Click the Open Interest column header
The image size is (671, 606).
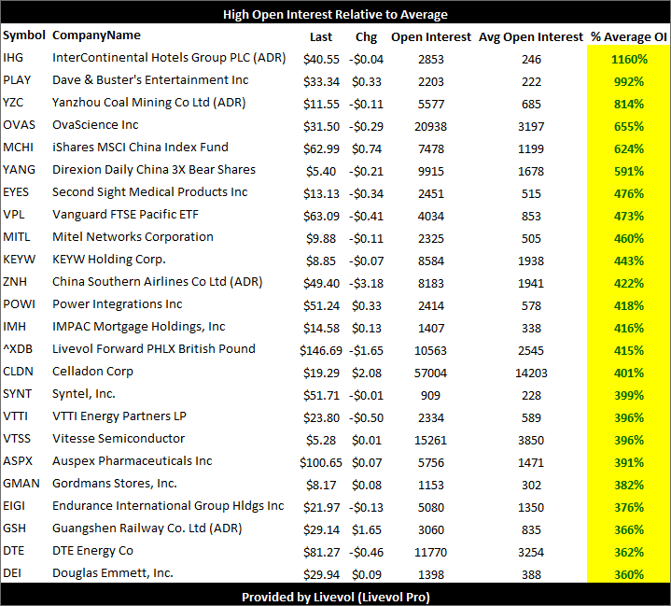point(431,36)
